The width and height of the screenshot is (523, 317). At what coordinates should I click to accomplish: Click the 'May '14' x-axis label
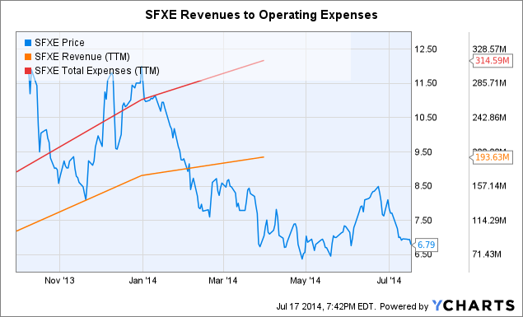[306, 281]
